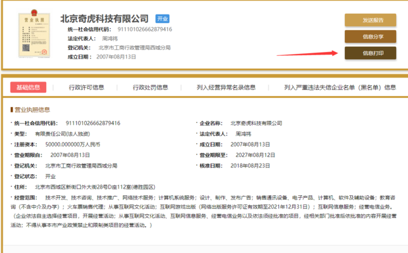
Task: Click the 信息打印 button
Action: coord(370,53)
